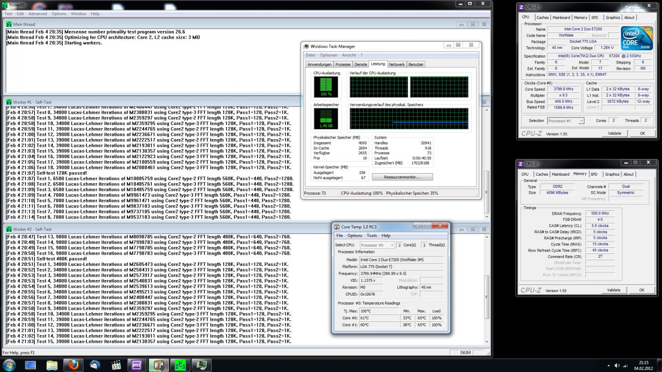The height and width of the screenshot is (372, 662).
Task: Click the Core Speed value 3799.8 MHz
Action: pyautogui.click(x=563, y=89)
